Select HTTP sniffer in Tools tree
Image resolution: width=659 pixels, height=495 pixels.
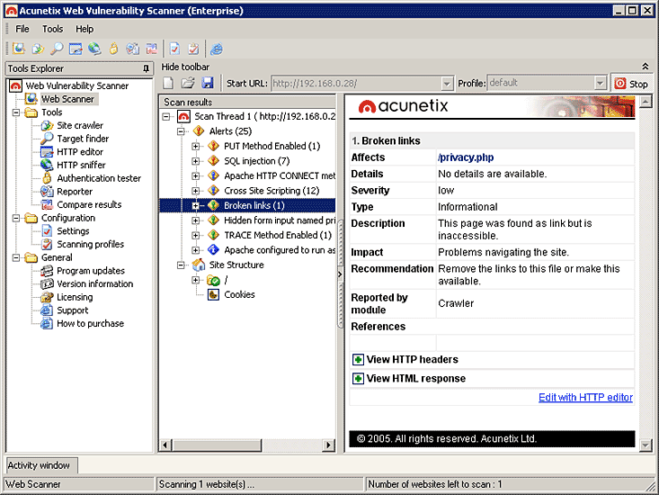(x=81, y=165)
